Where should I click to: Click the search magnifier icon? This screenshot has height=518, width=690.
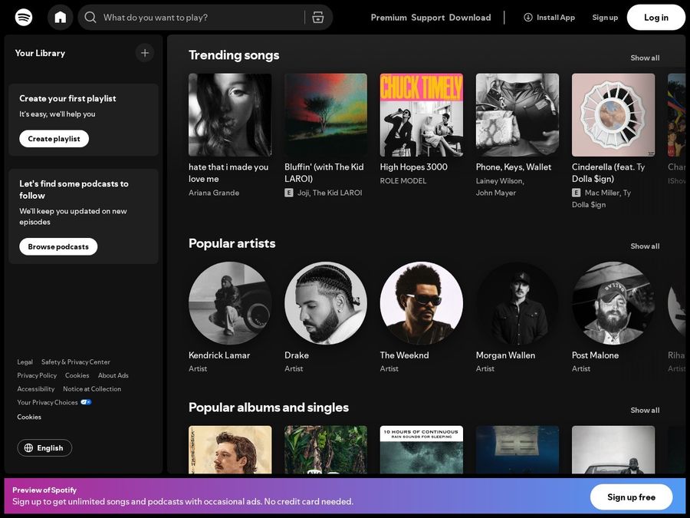pos(90,18)
